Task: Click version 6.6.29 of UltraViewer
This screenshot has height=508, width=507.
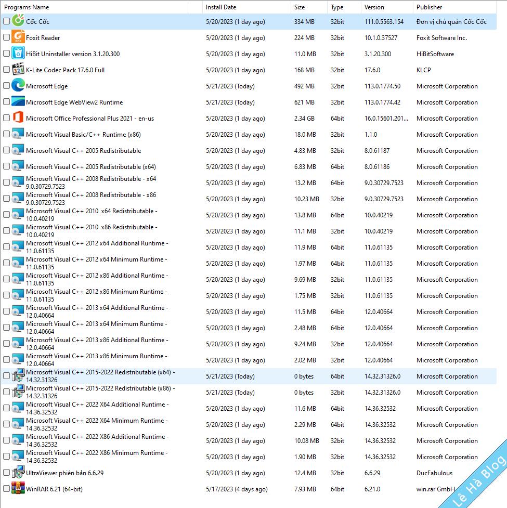Action: (372, 473)
